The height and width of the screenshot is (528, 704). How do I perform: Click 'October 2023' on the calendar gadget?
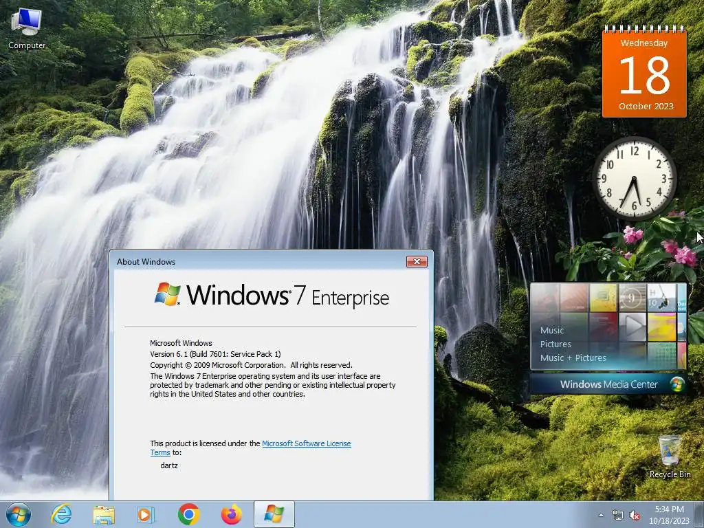pos(646,107)
